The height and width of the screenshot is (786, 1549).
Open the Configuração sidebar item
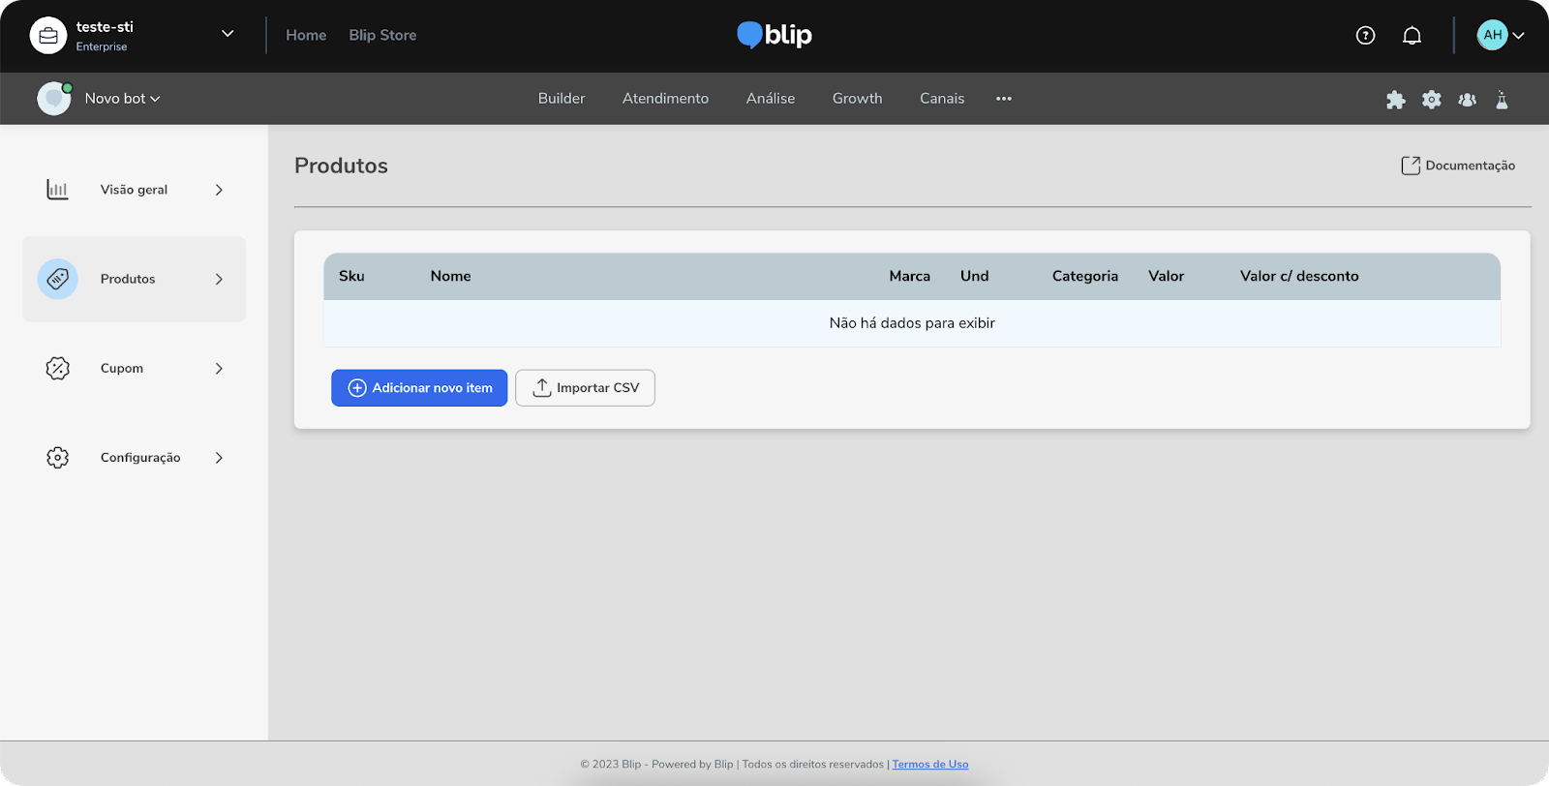coord(134,458)
